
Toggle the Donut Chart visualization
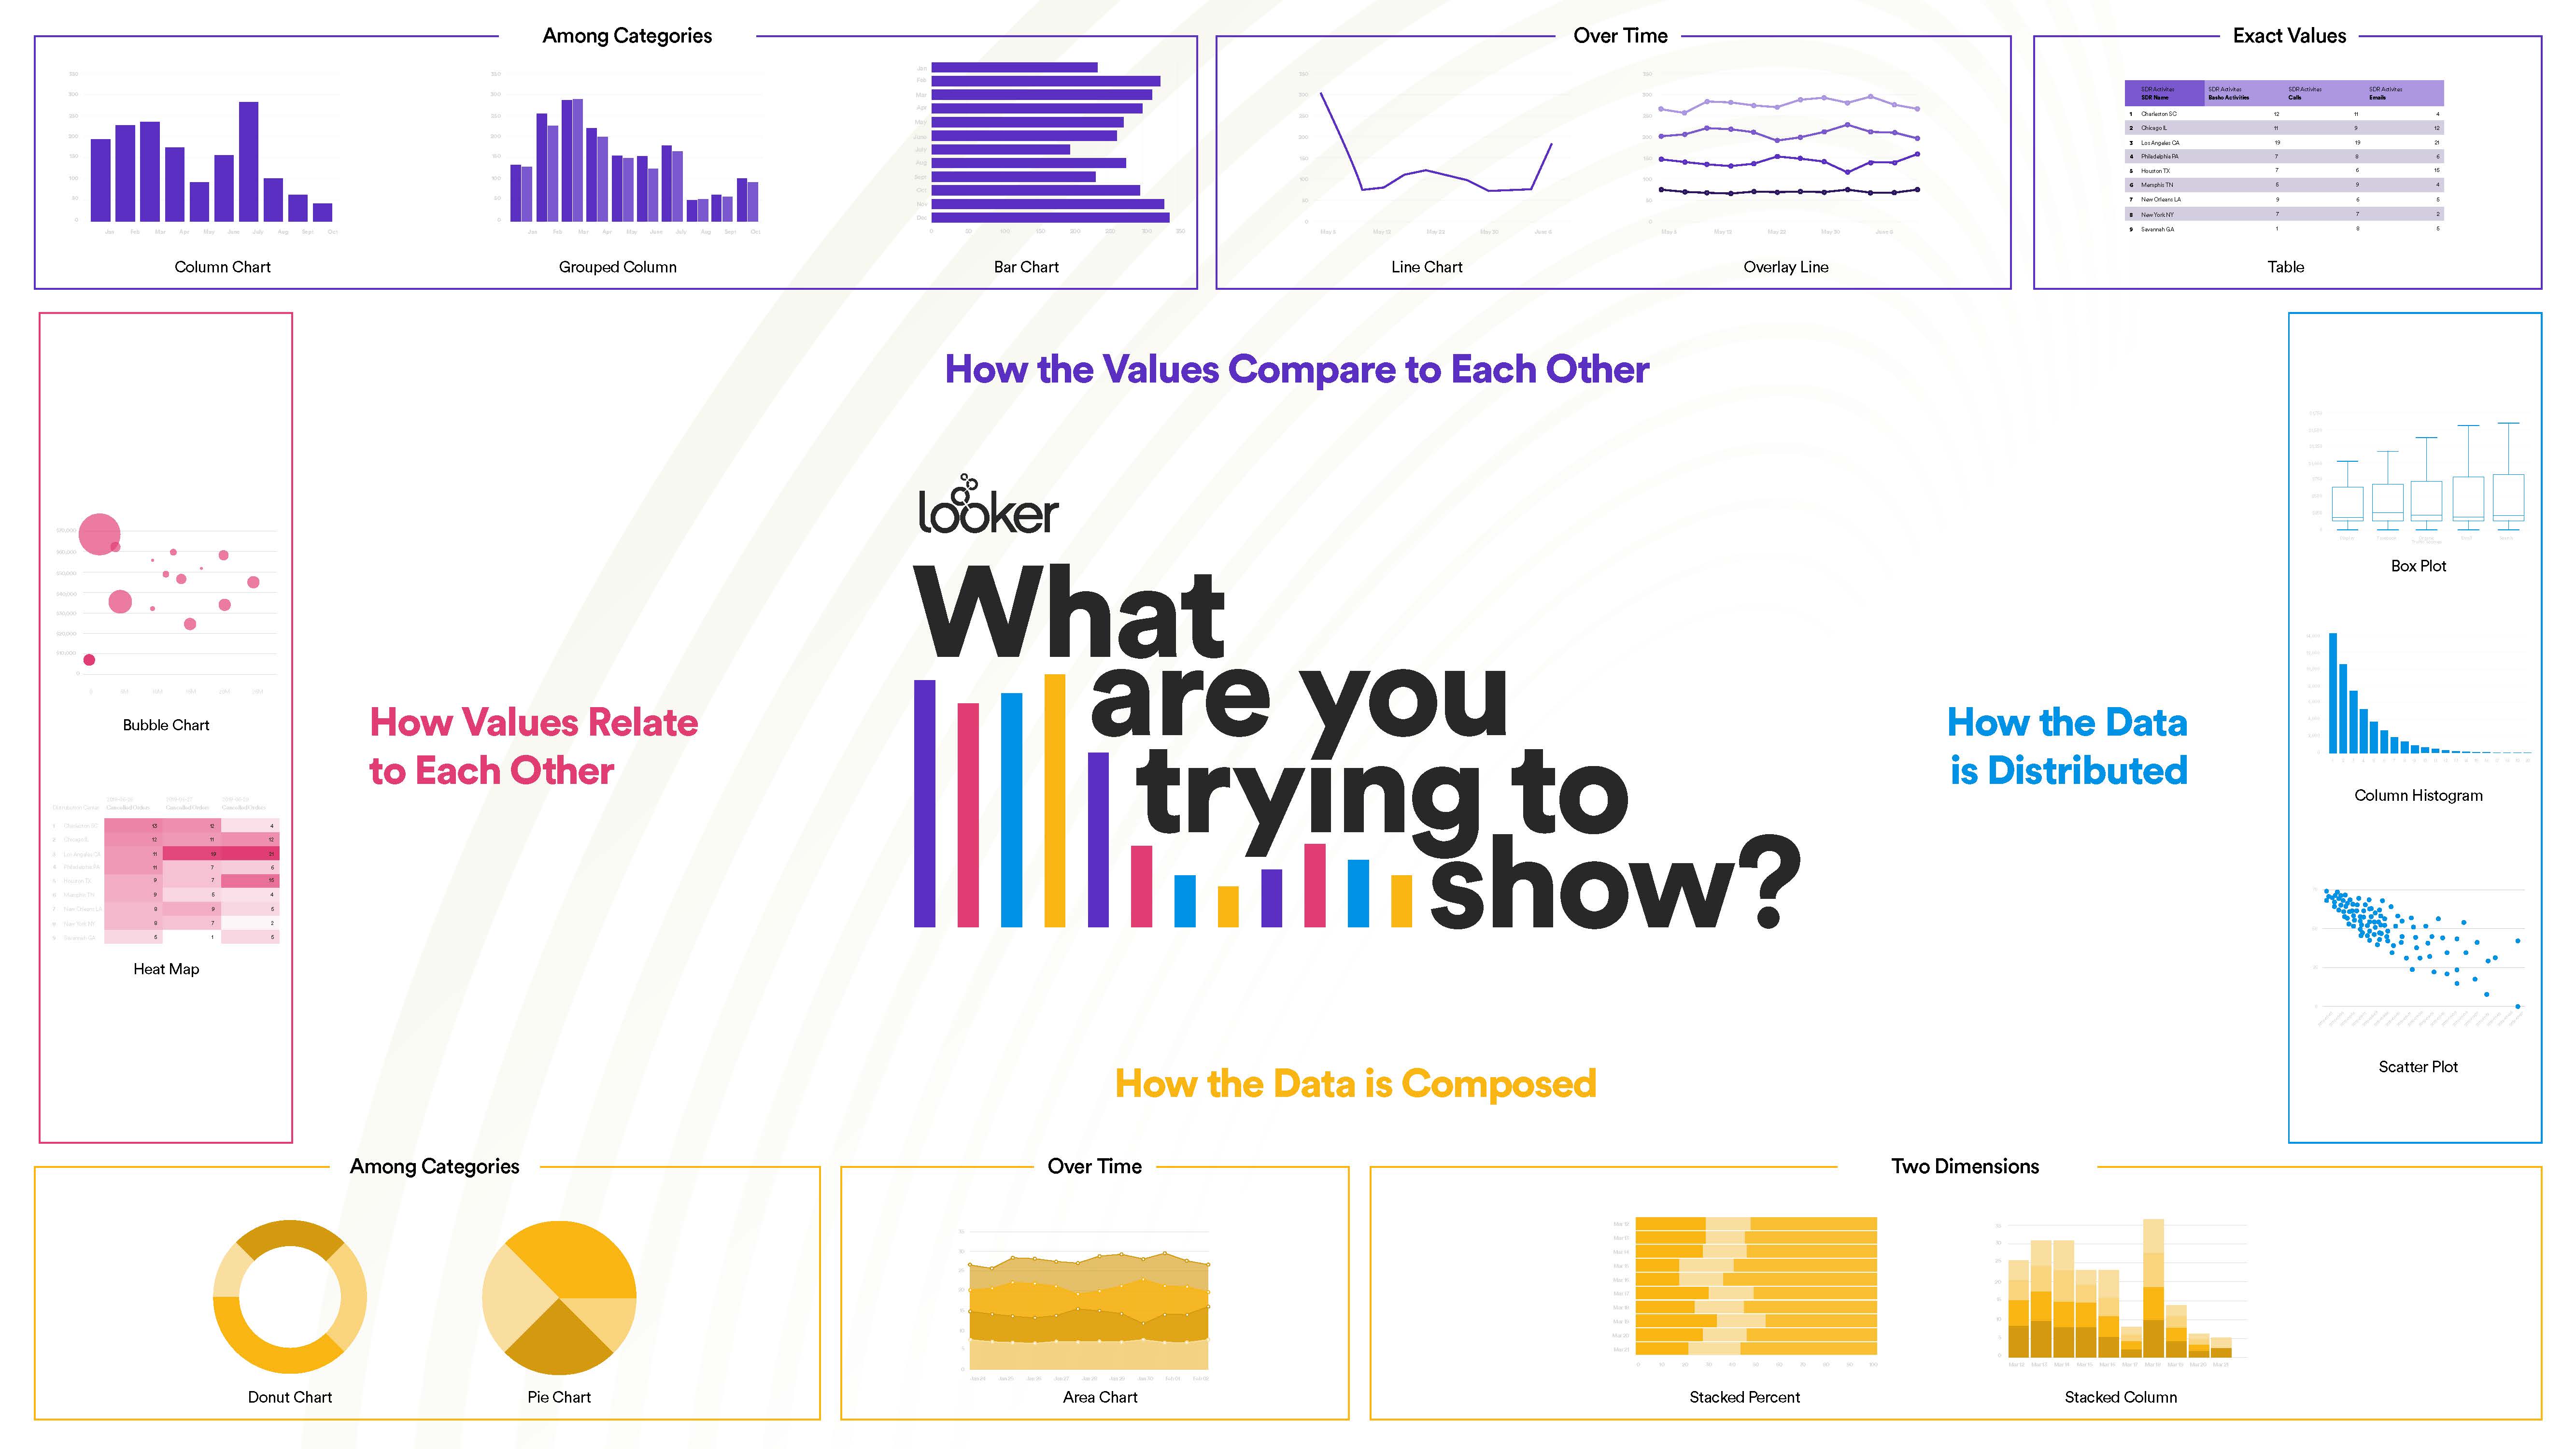click(288, 1300)
